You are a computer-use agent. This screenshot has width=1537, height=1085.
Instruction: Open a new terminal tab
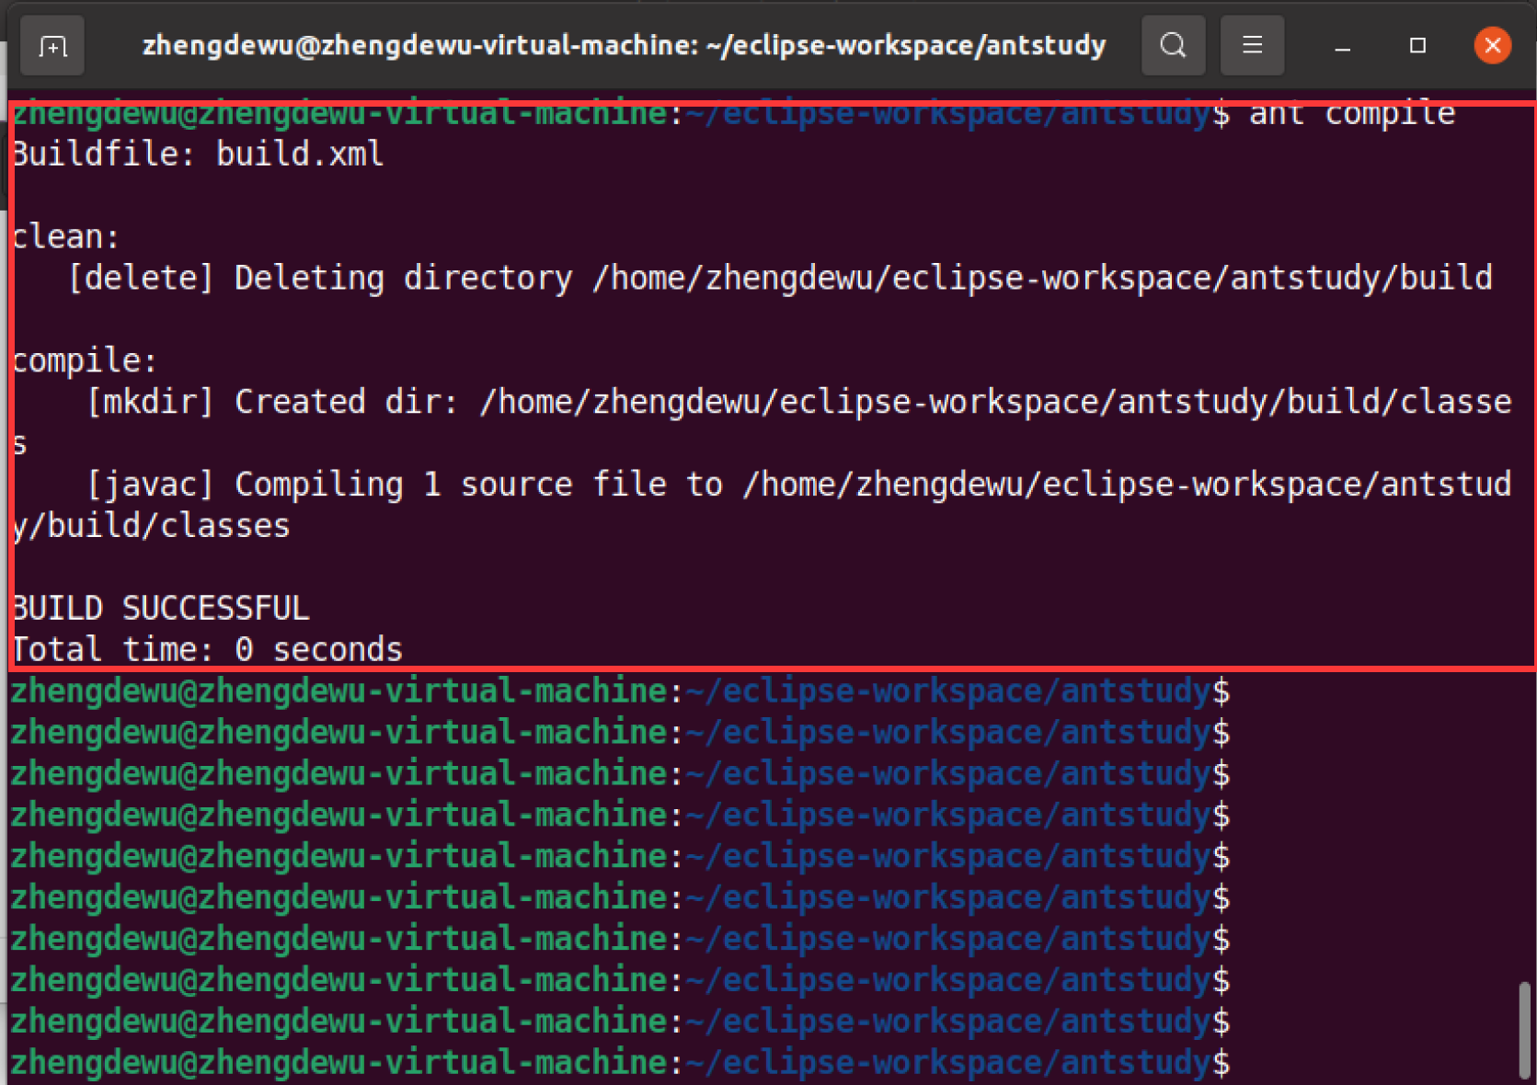(x=52, y=45)
